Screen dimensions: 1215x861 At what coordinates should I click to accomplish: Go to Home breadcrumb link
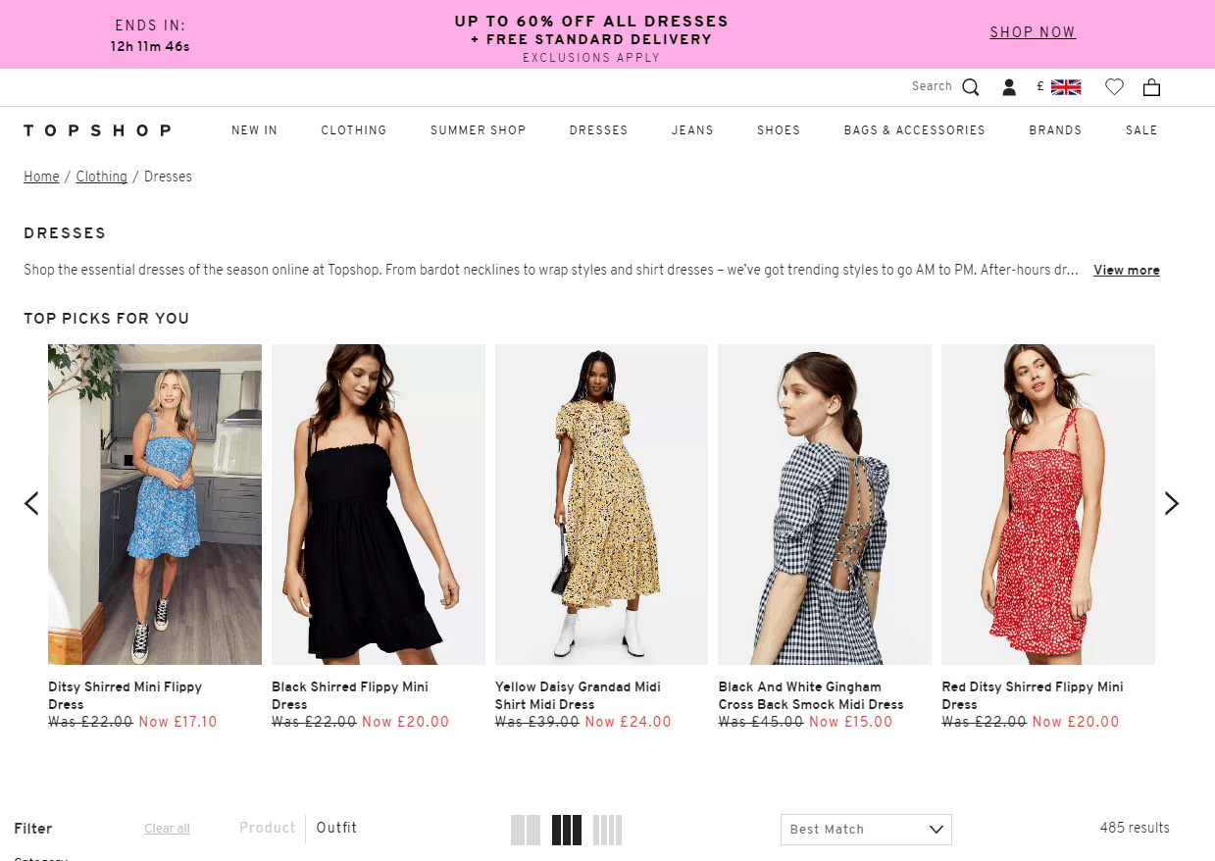[x=41, y=177]
